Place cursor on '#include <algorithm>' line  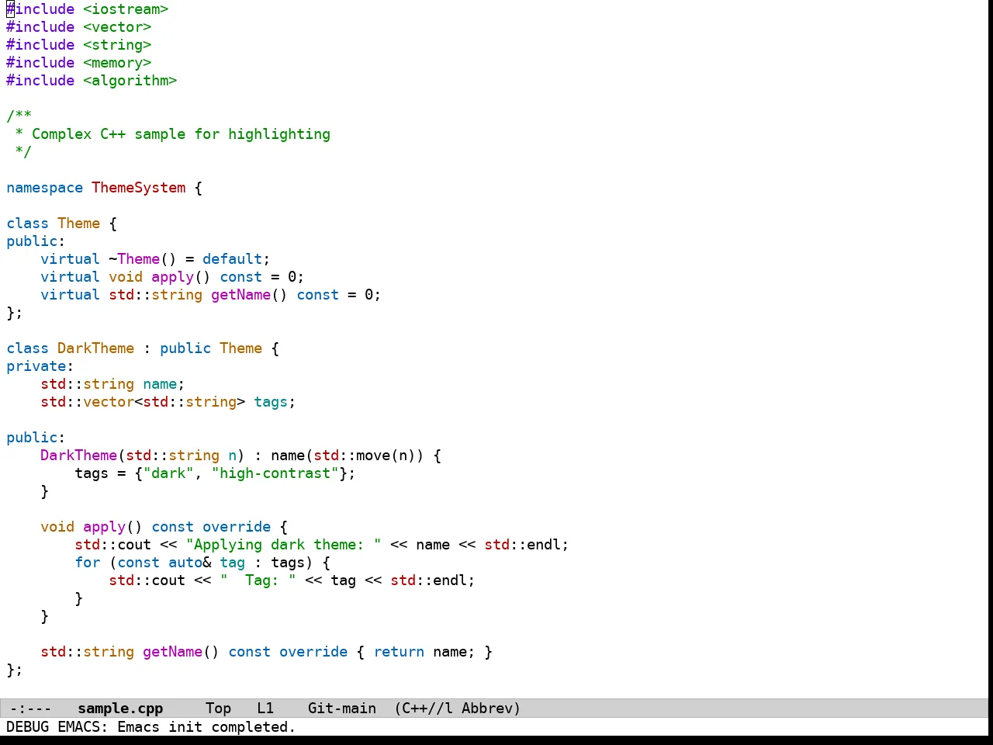[92, 81]
